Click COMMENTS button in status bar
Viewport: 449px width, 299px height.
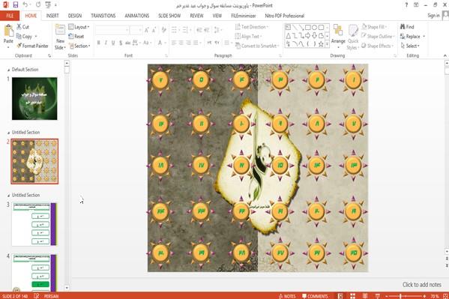click(315, 296)
